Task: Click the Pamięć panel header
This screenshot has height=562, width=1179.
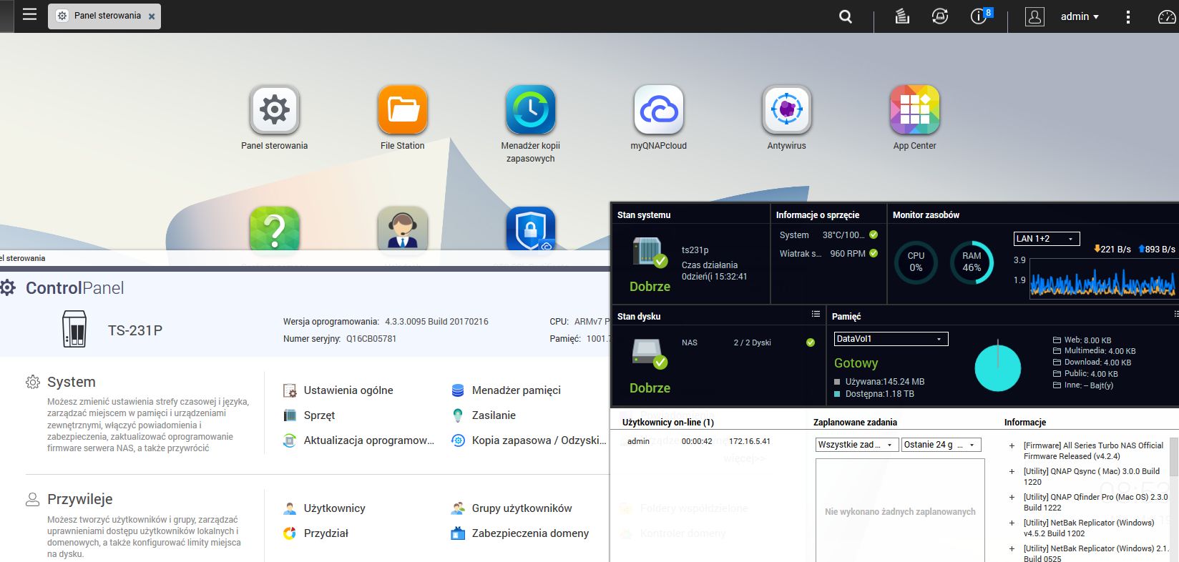Action: coord(846,316)
